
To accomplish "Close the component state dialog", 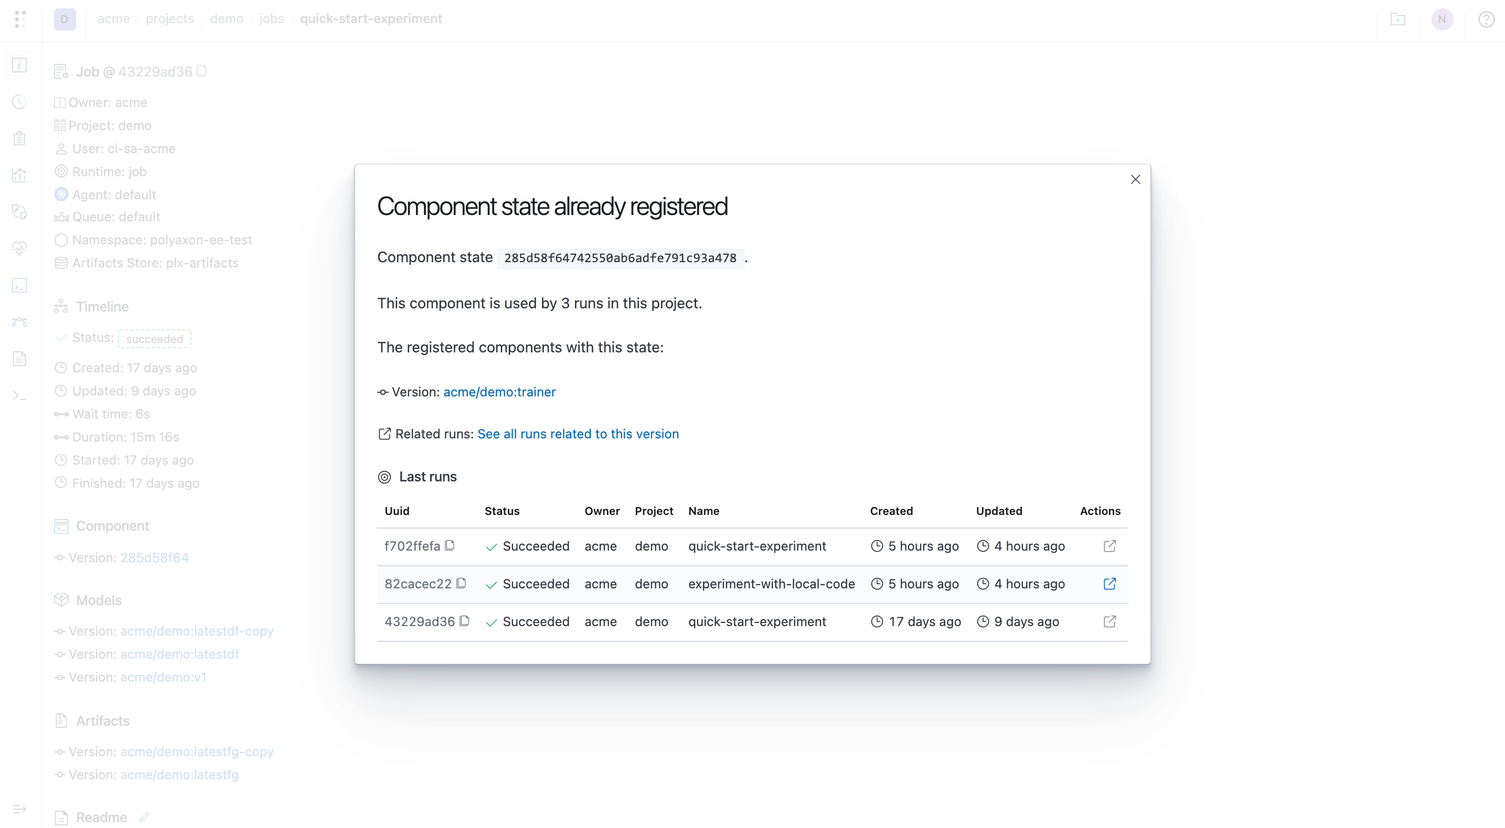I will [x=1135, y=179].
